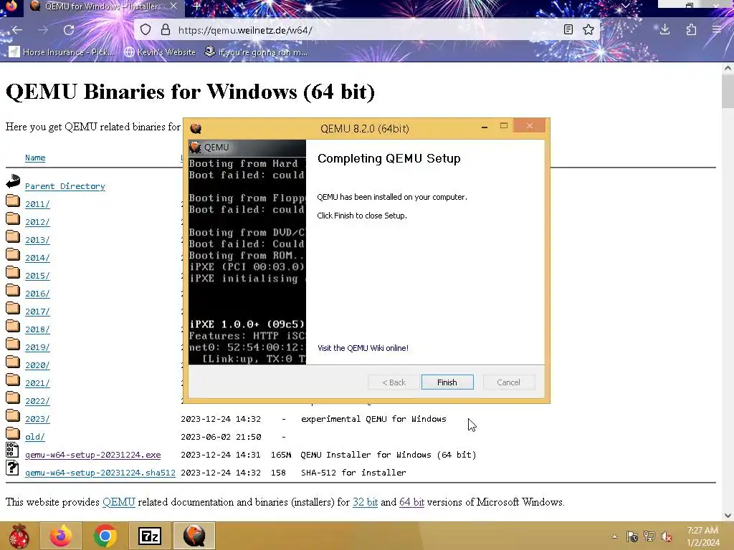Open the Firefox hamburger menu
The image size is (734, 550).
717,30
